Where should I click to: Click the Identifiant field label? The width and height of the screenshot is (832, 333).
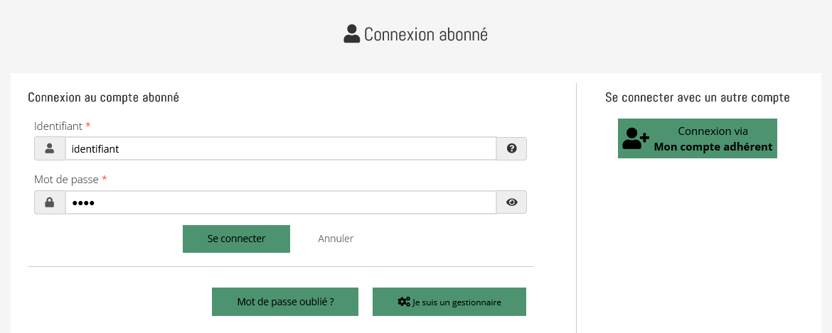tap(58, 126)
